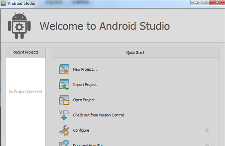This screenshot has width=225, height=146.
Task: Click the Import Project icon
Action: (64, 85)
